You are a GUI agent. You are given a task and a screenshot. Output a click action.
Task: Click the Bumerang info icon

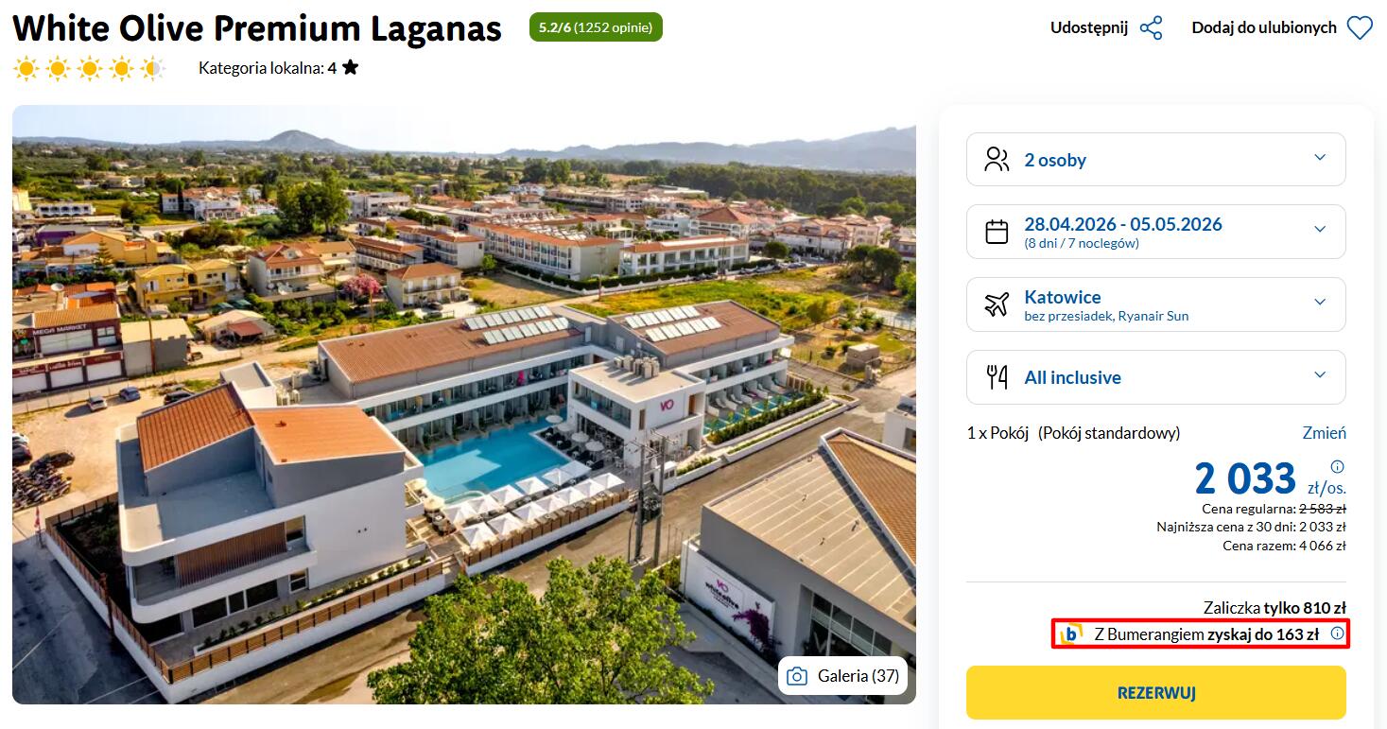pyautogui.click(x=1337, y=634)
